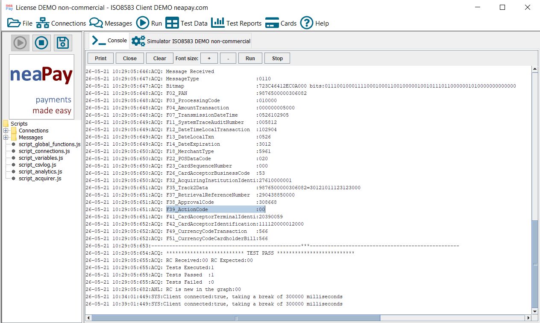Select the Scripts root folder
Screen dimensions: 540x323
coord(15,124)
